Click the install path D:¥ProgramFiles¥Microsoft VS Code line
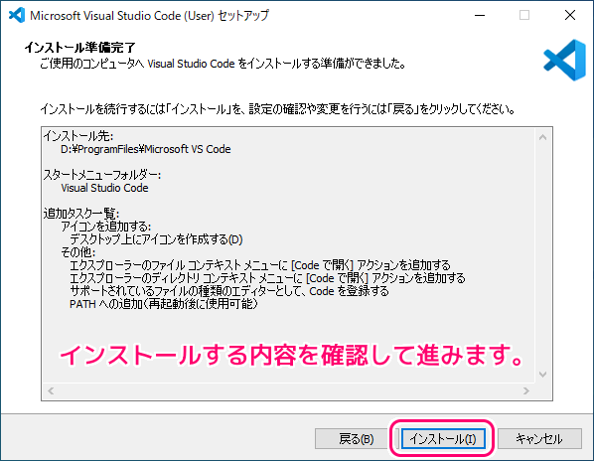Screen dimensions: 594x461 (x=146, y=149)
